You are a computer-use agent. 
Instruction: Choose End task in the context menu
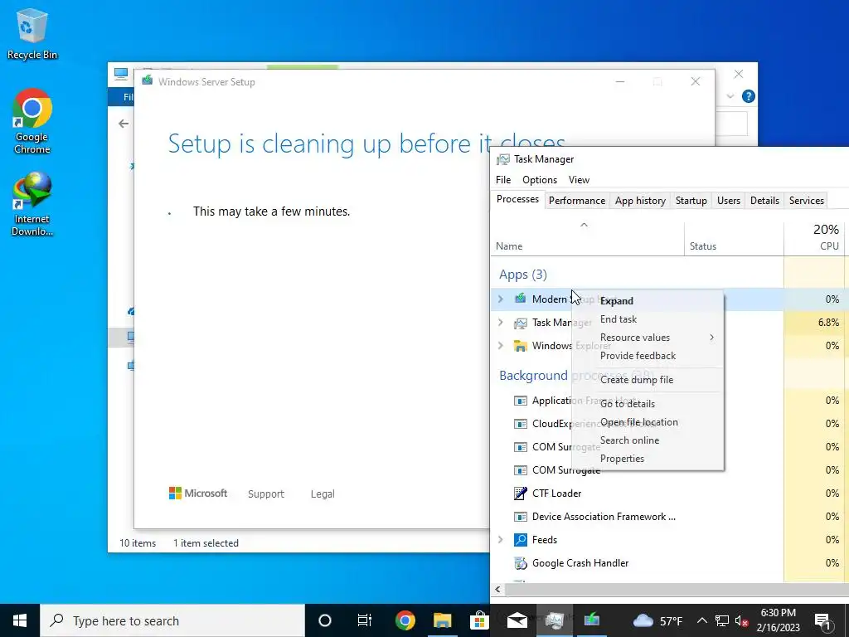[x=648, y=319]
